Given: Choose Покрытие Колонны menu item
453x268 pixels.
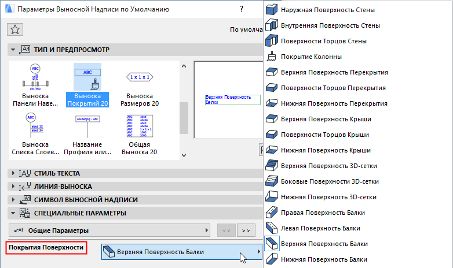Looking at the screenshot, I should click(x=358, y=57).
